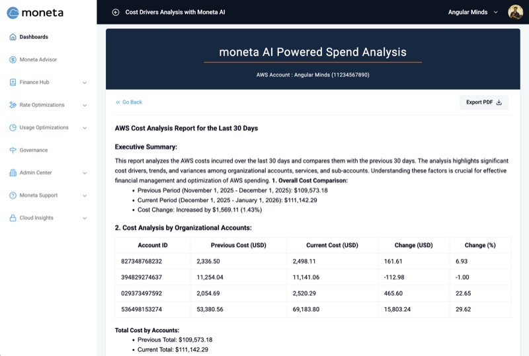The image size is (529, 356).
Task: Click the Cost Change Increased by $1,569.11 line
Action: tap(200, 210)
